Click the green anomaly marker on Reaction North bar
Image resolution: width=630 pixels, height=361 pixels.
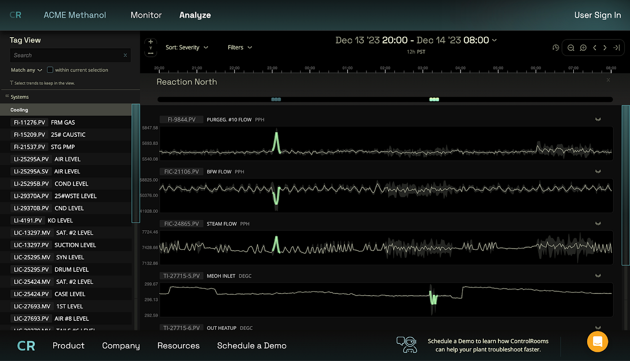pos(434,100)
